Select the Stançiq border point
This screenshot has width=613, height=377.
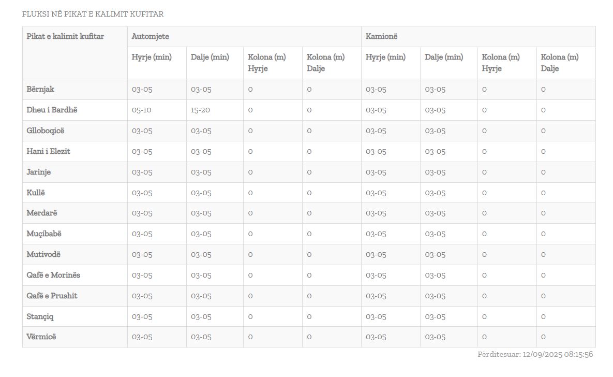click(x=40, y=317)
